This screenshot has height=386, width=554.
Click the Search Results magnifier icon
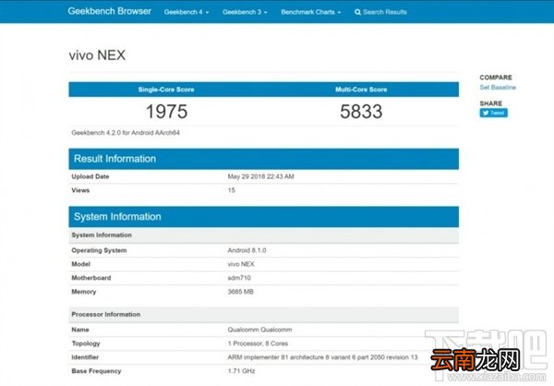tap(357, 12)
